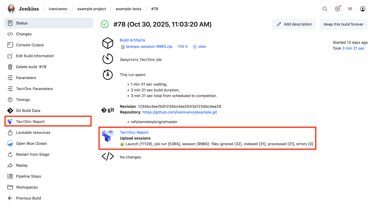Click the Timings stopwatch icon in sidebar

[10, 100]
